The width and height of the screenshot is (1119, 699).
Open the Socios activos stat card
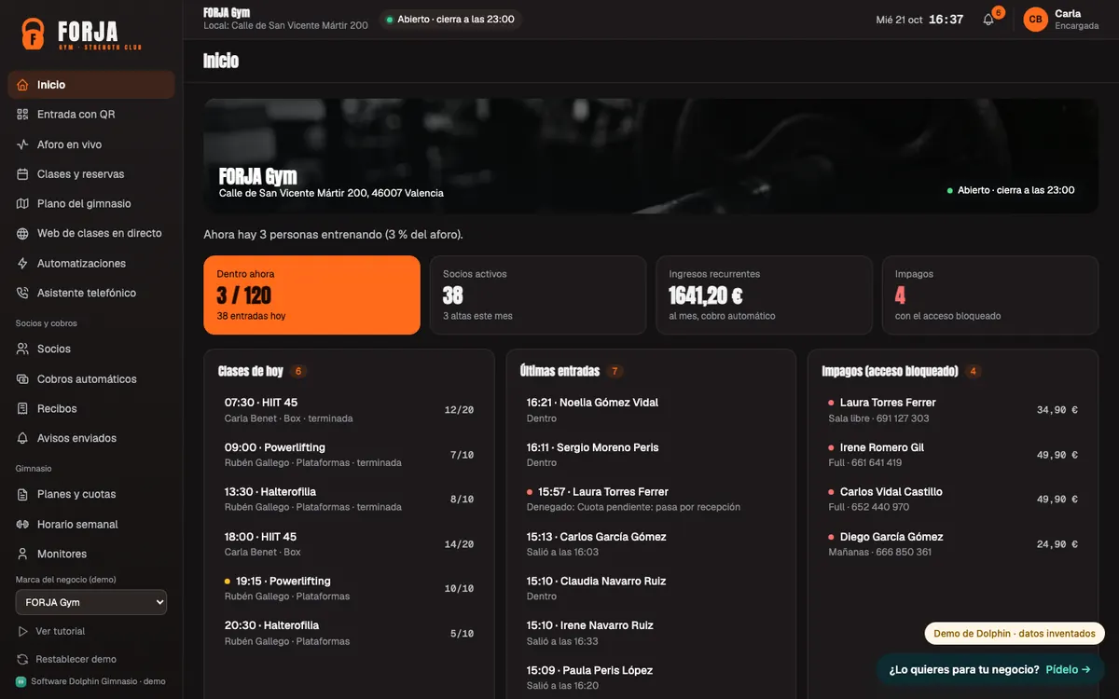click(538, 295)
